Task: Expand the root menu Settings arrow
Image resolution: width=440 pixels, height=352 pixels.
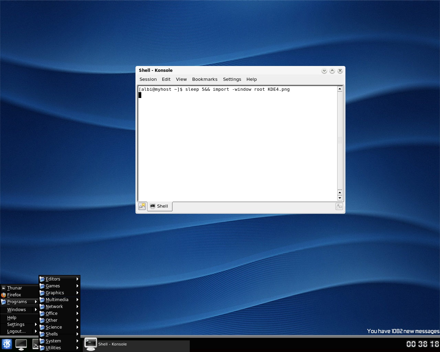Action: pyautogui.click(x=36, y=324)
